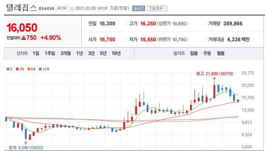Switch to 주봉 weekly candle chart
This screenshot has height=151, width=265.
[x=207, y=54]
